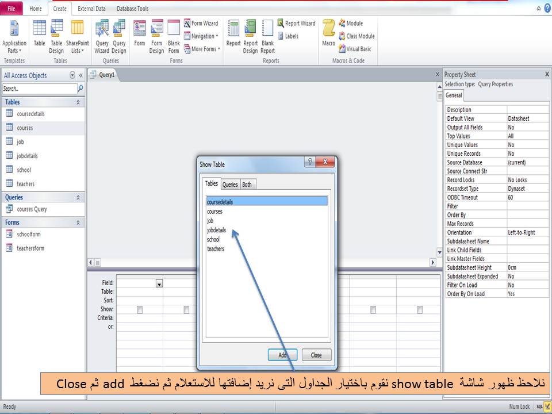This screenshot has width=552, height=414.
Task: Switch to the Queries tab in Show Table dialog
Action: tap(230, 184)
